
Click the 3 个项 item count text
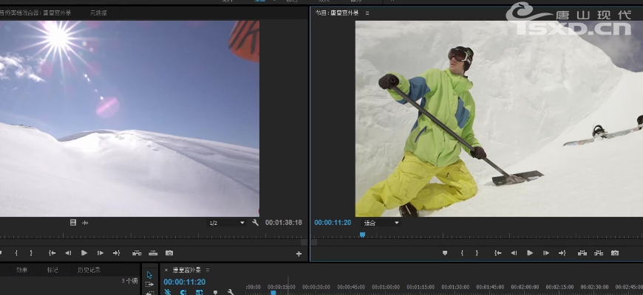(x=129, y=281)
